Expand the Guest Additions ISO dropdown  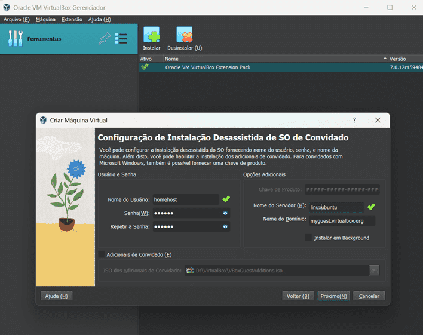tap(374, 271)
